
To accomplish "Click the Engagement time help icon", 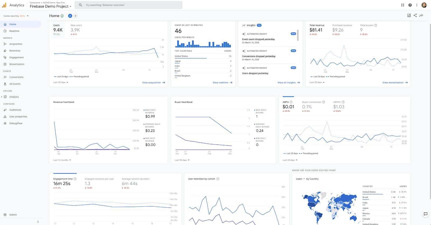I will tap(75, 179).
